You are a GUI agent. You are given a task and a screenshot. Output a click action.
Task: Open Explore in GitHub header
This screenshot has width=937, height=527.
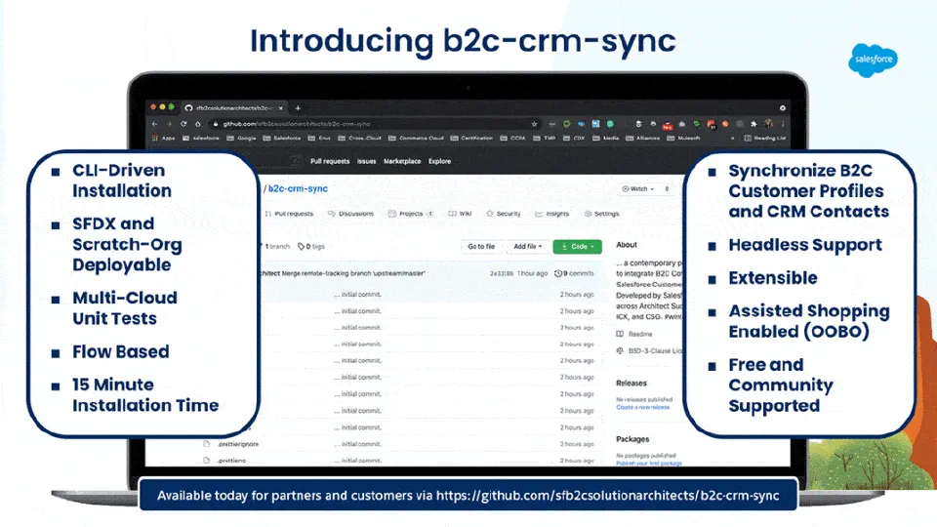pos(440,161)
